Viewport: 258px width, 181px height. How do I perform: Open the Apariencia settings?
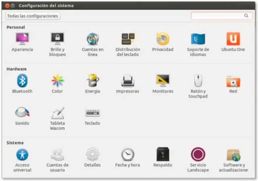click(22, 39)
